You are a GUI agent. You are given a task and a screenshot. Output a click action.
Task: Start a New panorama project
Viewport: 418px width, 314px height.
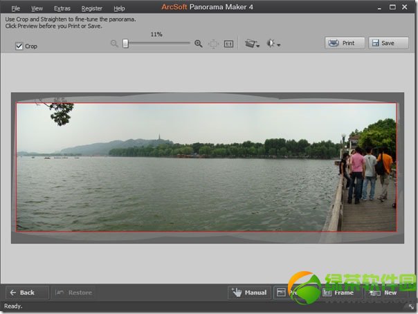coord(386,293)
